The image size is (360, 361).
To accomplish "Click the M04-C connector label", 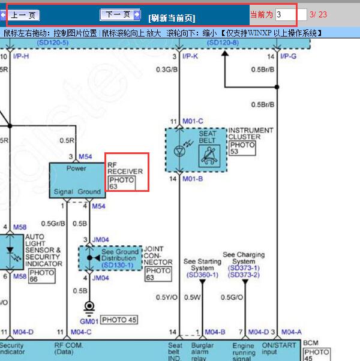I will point(81,332).
